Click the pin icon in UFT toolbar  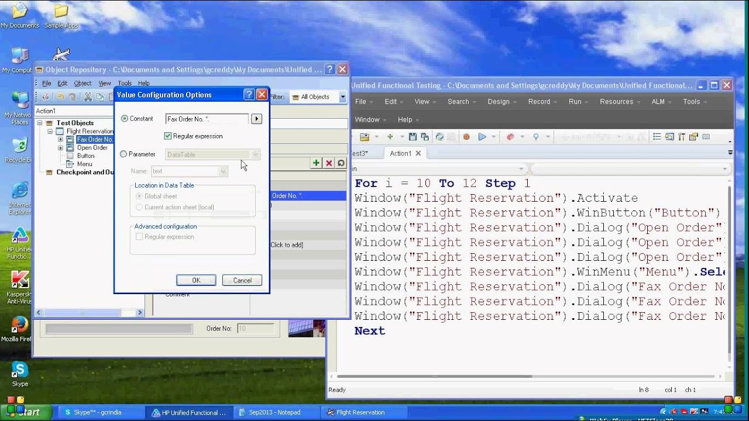[x=535, y=137]
